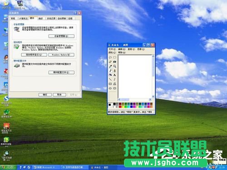Click Paint's vertical scrollbar down arrow
The image size is (227, 170).
point(153,97)
